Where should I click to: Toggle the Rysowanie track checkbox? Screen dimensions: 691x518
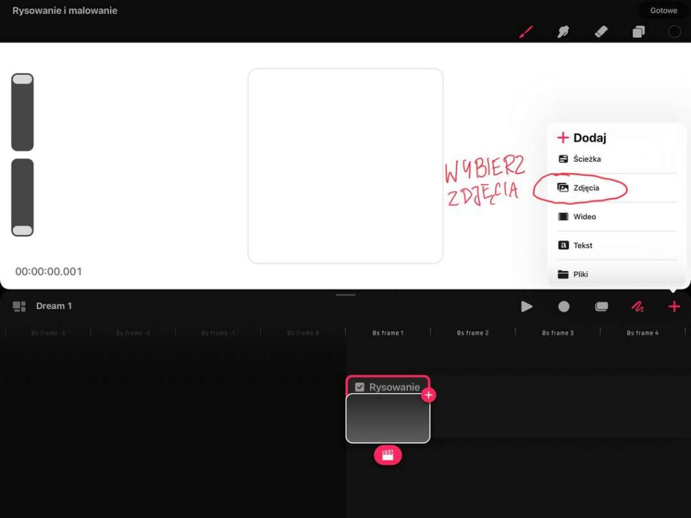360,387
